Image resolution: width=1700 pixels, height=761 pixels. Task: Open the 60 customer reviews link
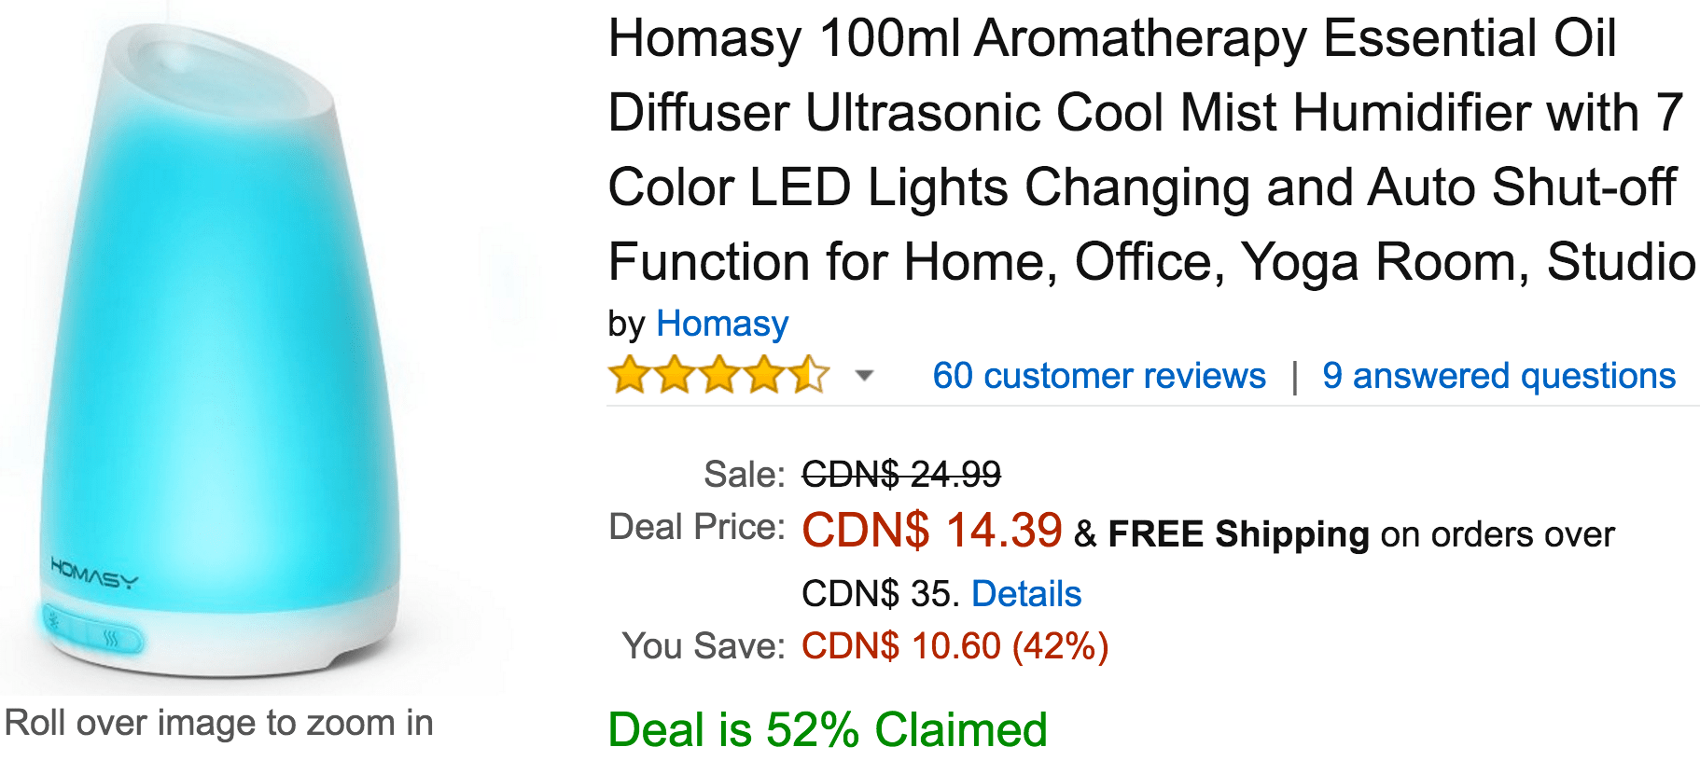pos(1099,376)
